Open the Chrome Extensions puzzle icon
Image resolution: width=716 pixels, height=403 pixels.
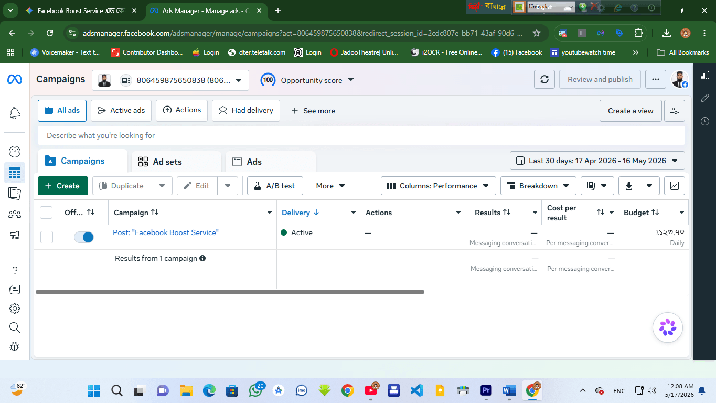[638, 33]
